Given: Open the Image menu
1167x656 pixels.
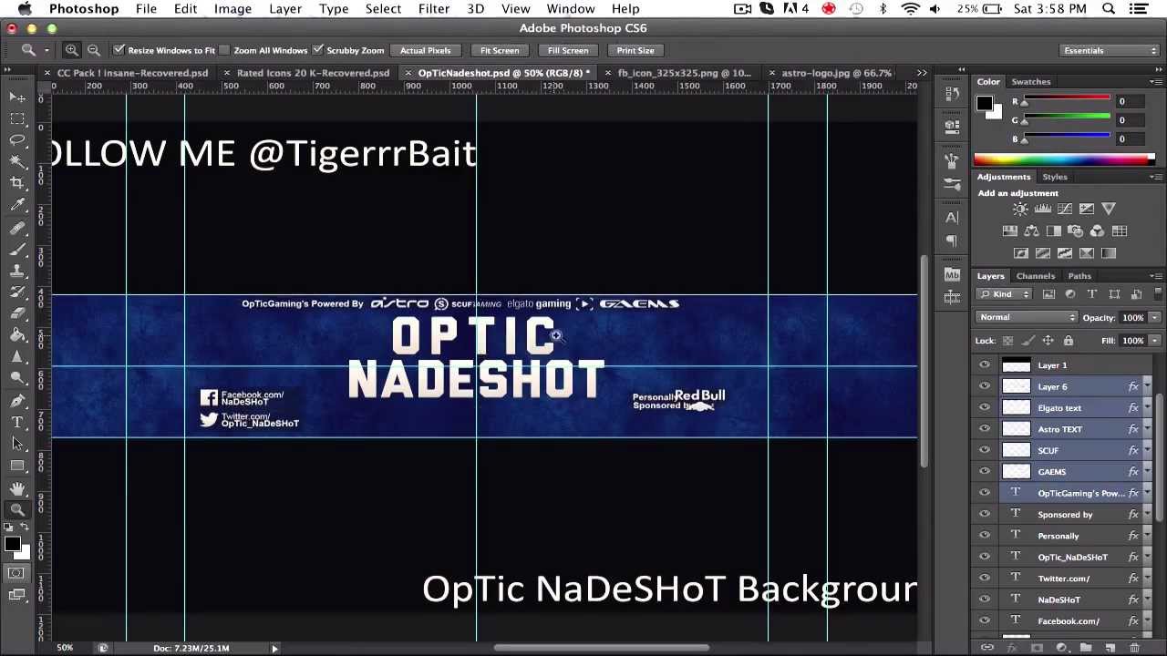Looking at the screenshot, I should (x=232, y=9).
